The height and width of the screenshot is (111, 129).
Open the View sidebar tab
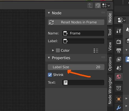110,46
